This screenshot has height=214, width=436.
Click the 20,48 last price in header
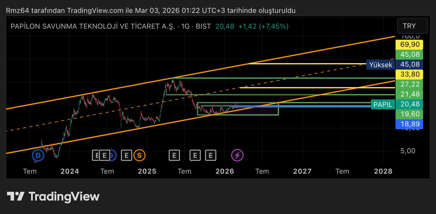(x=225, y=26)
